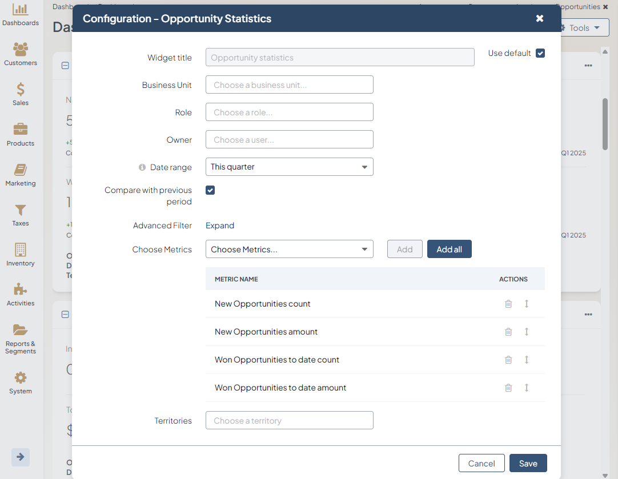Toggle Compare with previous period checkbox

(x=210, y=190)
